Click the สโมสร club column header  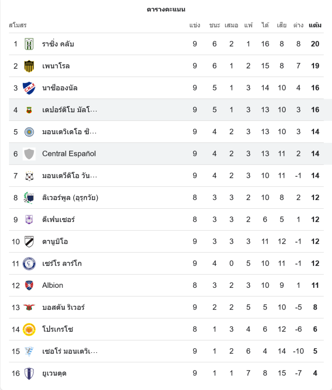(x=18, y=25)
